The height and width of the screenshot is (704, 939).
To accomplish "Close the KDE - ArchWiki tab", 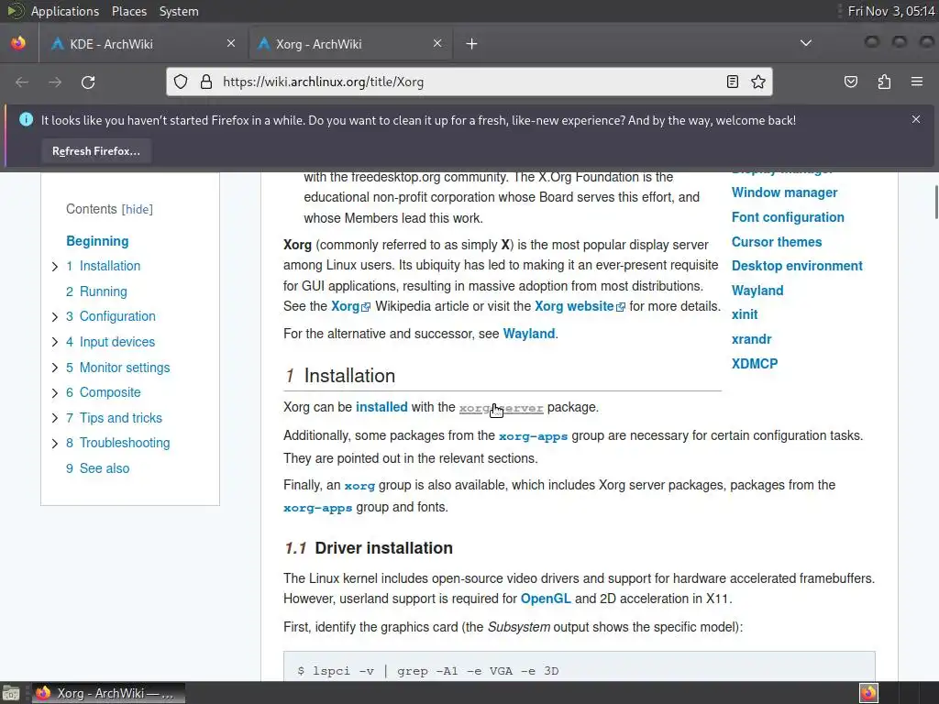I will pyautogui.click(x=231, y=43).
